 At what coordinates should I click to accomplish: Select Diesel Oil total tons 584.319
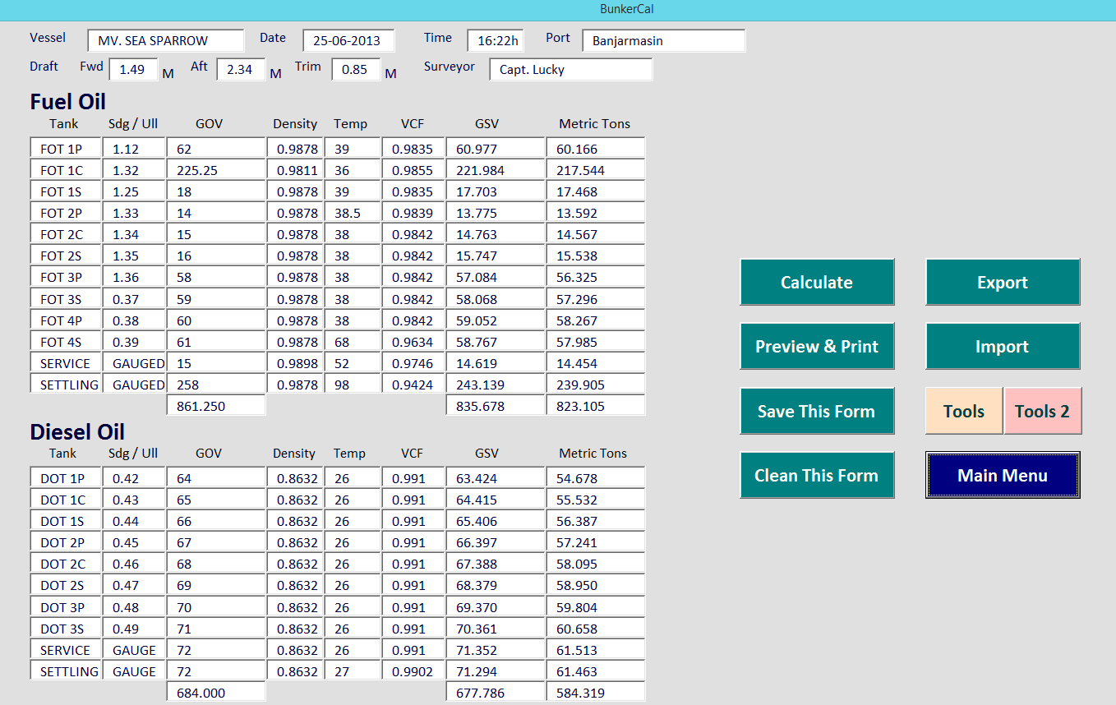tap(596, 693)
